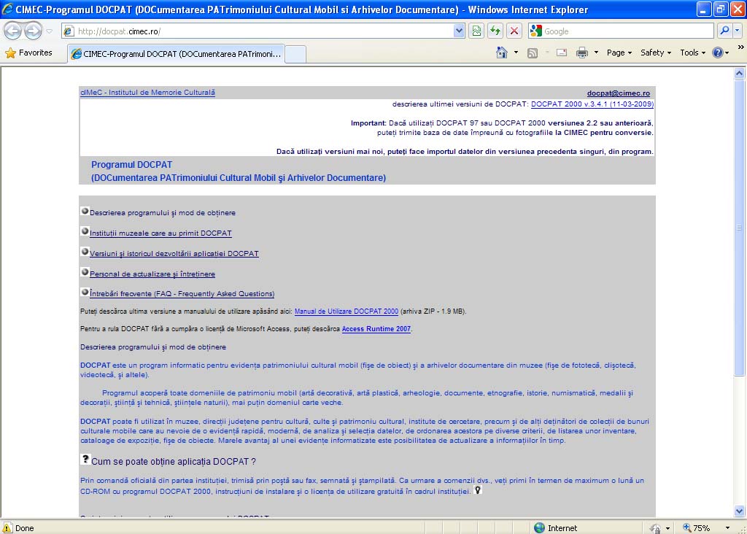Click the Read Mail envelope icon
This screenshot has height=534, width=747.
click(x=562, y=53)
